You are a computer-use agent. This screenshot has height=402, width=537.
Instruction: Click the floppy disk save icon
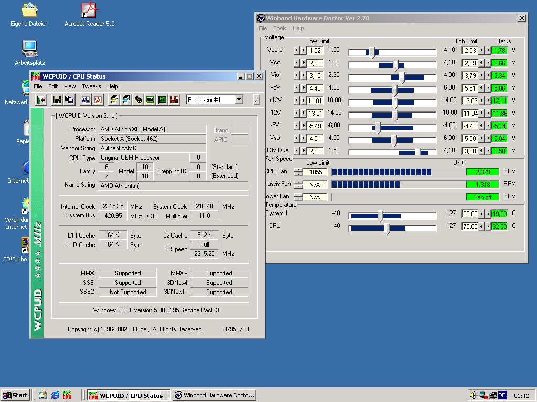[57, 99]
